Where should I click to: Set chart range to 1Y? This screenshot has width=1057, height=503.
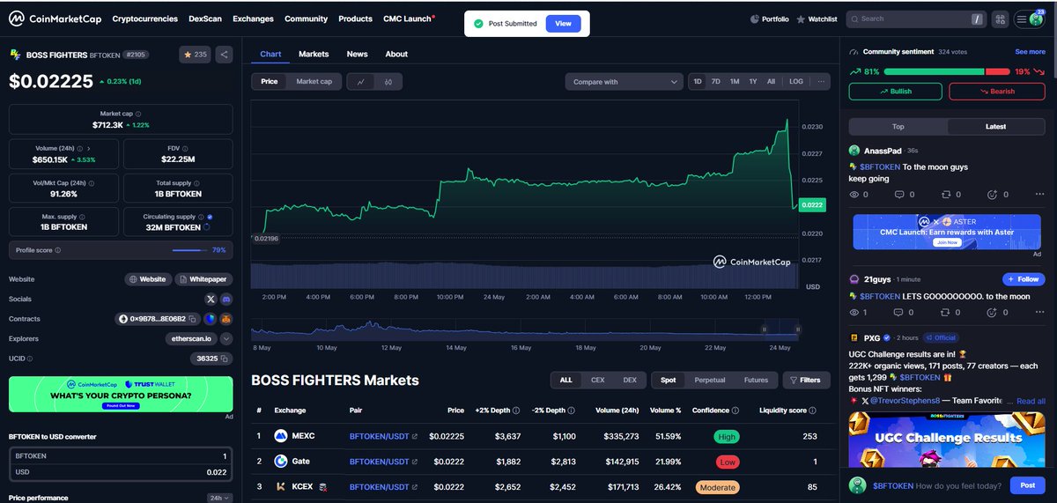(753, 82)
